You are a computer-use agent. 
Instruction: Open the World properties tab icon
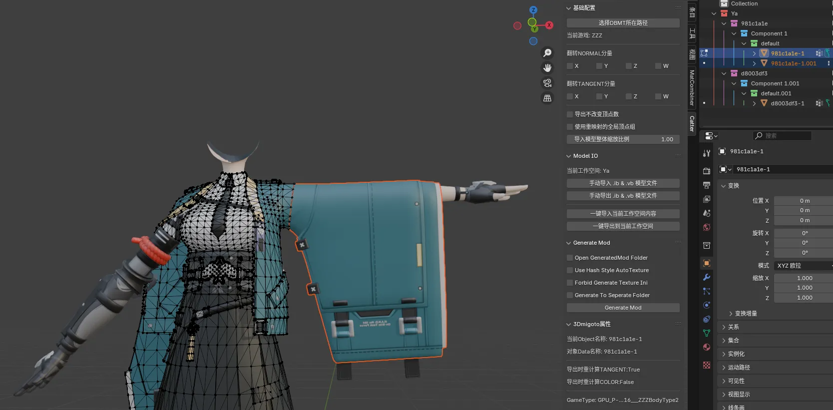coord(707,227)
